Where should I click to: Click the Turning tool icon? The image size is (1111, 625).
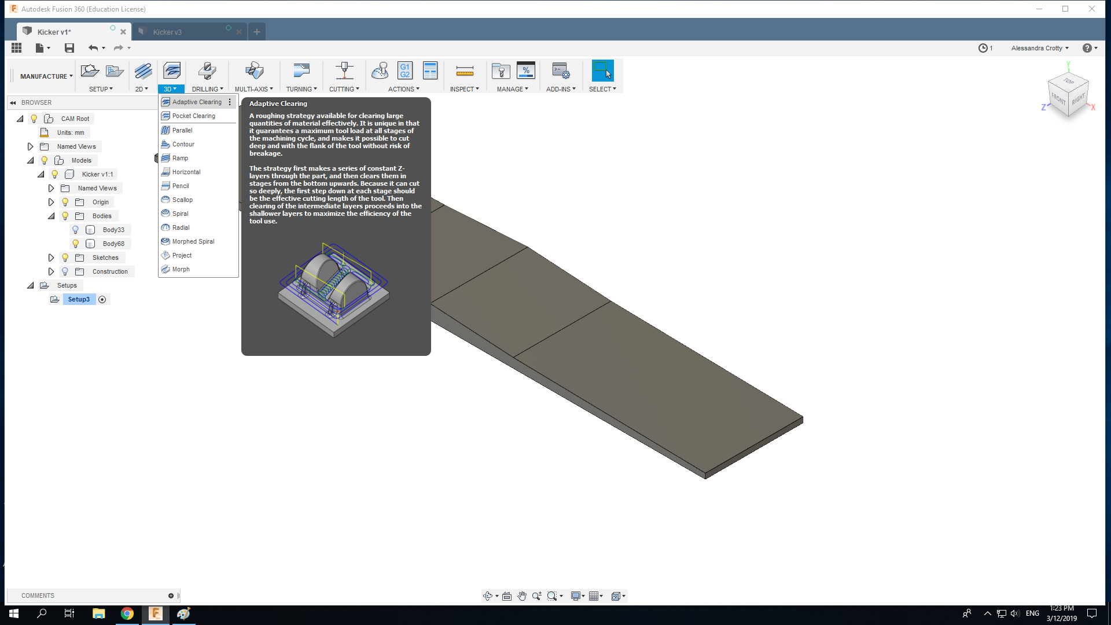[x=301, y=71]
